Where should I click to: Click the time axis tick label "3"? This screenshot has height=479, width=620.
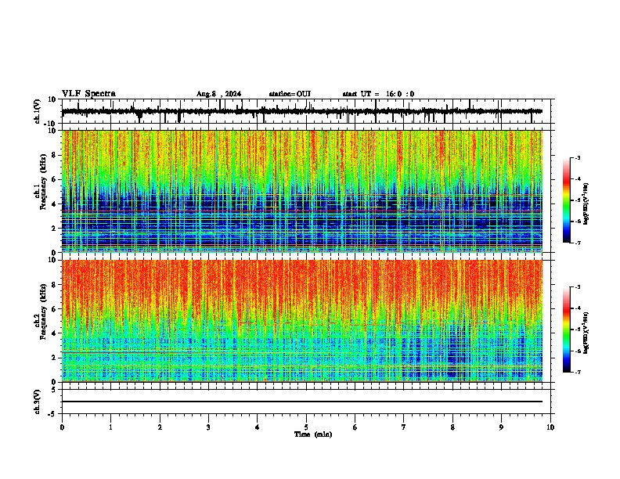(x=208, y=427)
